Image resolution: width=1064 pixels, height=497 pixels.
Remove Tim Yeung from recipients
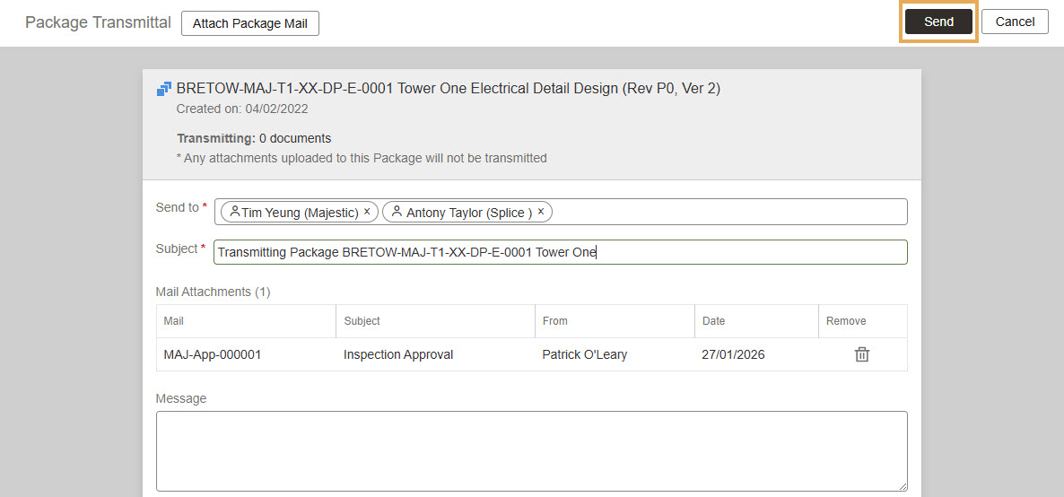coord(367,212)
